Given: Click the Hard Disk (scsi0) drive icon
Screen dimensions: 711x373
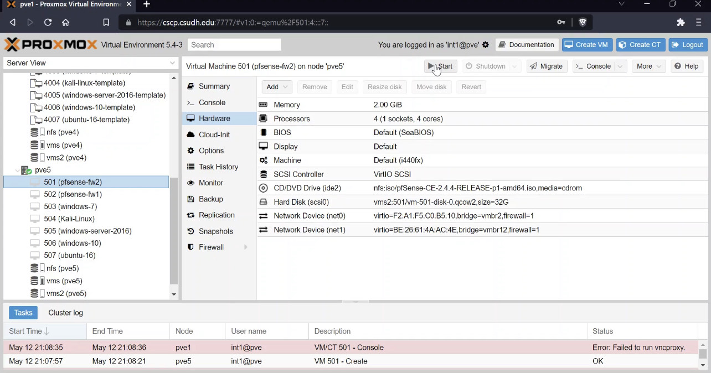Looking at the screenshot, I should point(263,202).
